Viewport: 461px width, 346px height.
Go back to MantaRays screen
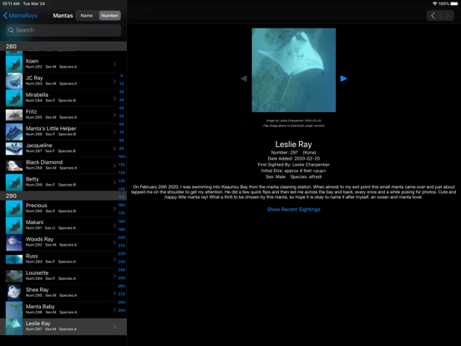[20, 16]
